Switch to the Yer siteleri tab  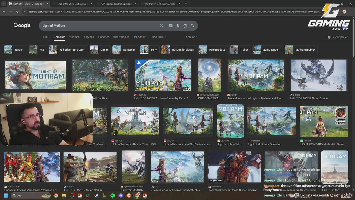[x=140, y=37]
